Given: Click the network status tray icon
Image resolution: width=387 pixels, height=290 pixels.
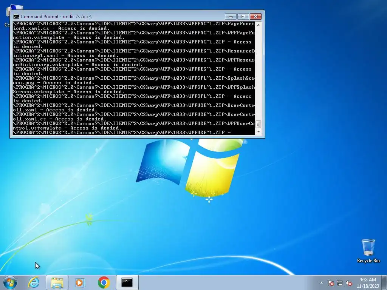Looking at the screenshot, I should tap(340, 283).
